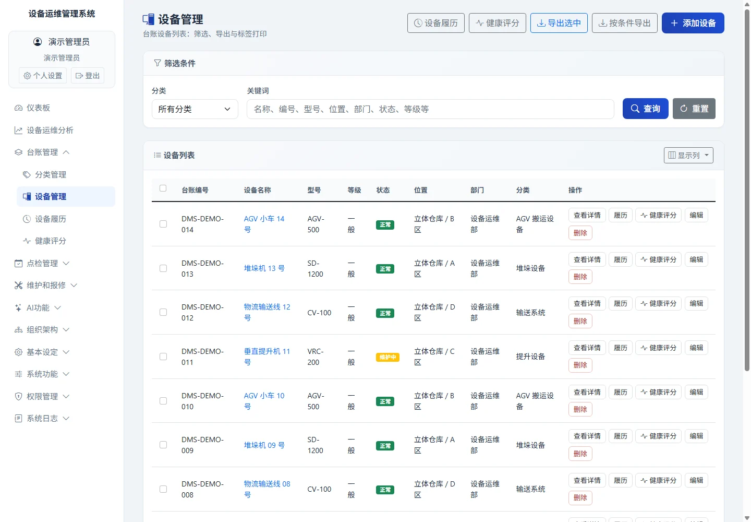Click the 登出 logout button
This screenshot has width=751, height=522.
88,76
